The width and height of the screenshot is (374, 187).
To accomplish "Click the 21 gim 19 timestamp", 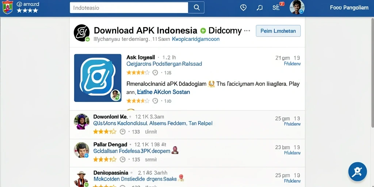I will click(288, 58).
